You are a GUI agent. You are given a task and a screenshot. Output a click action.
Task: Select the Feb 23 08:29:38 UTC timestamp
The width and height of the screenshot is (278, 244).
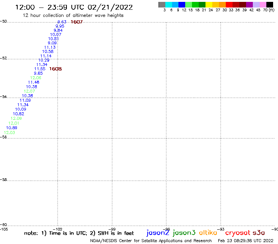tap(246, 241)
